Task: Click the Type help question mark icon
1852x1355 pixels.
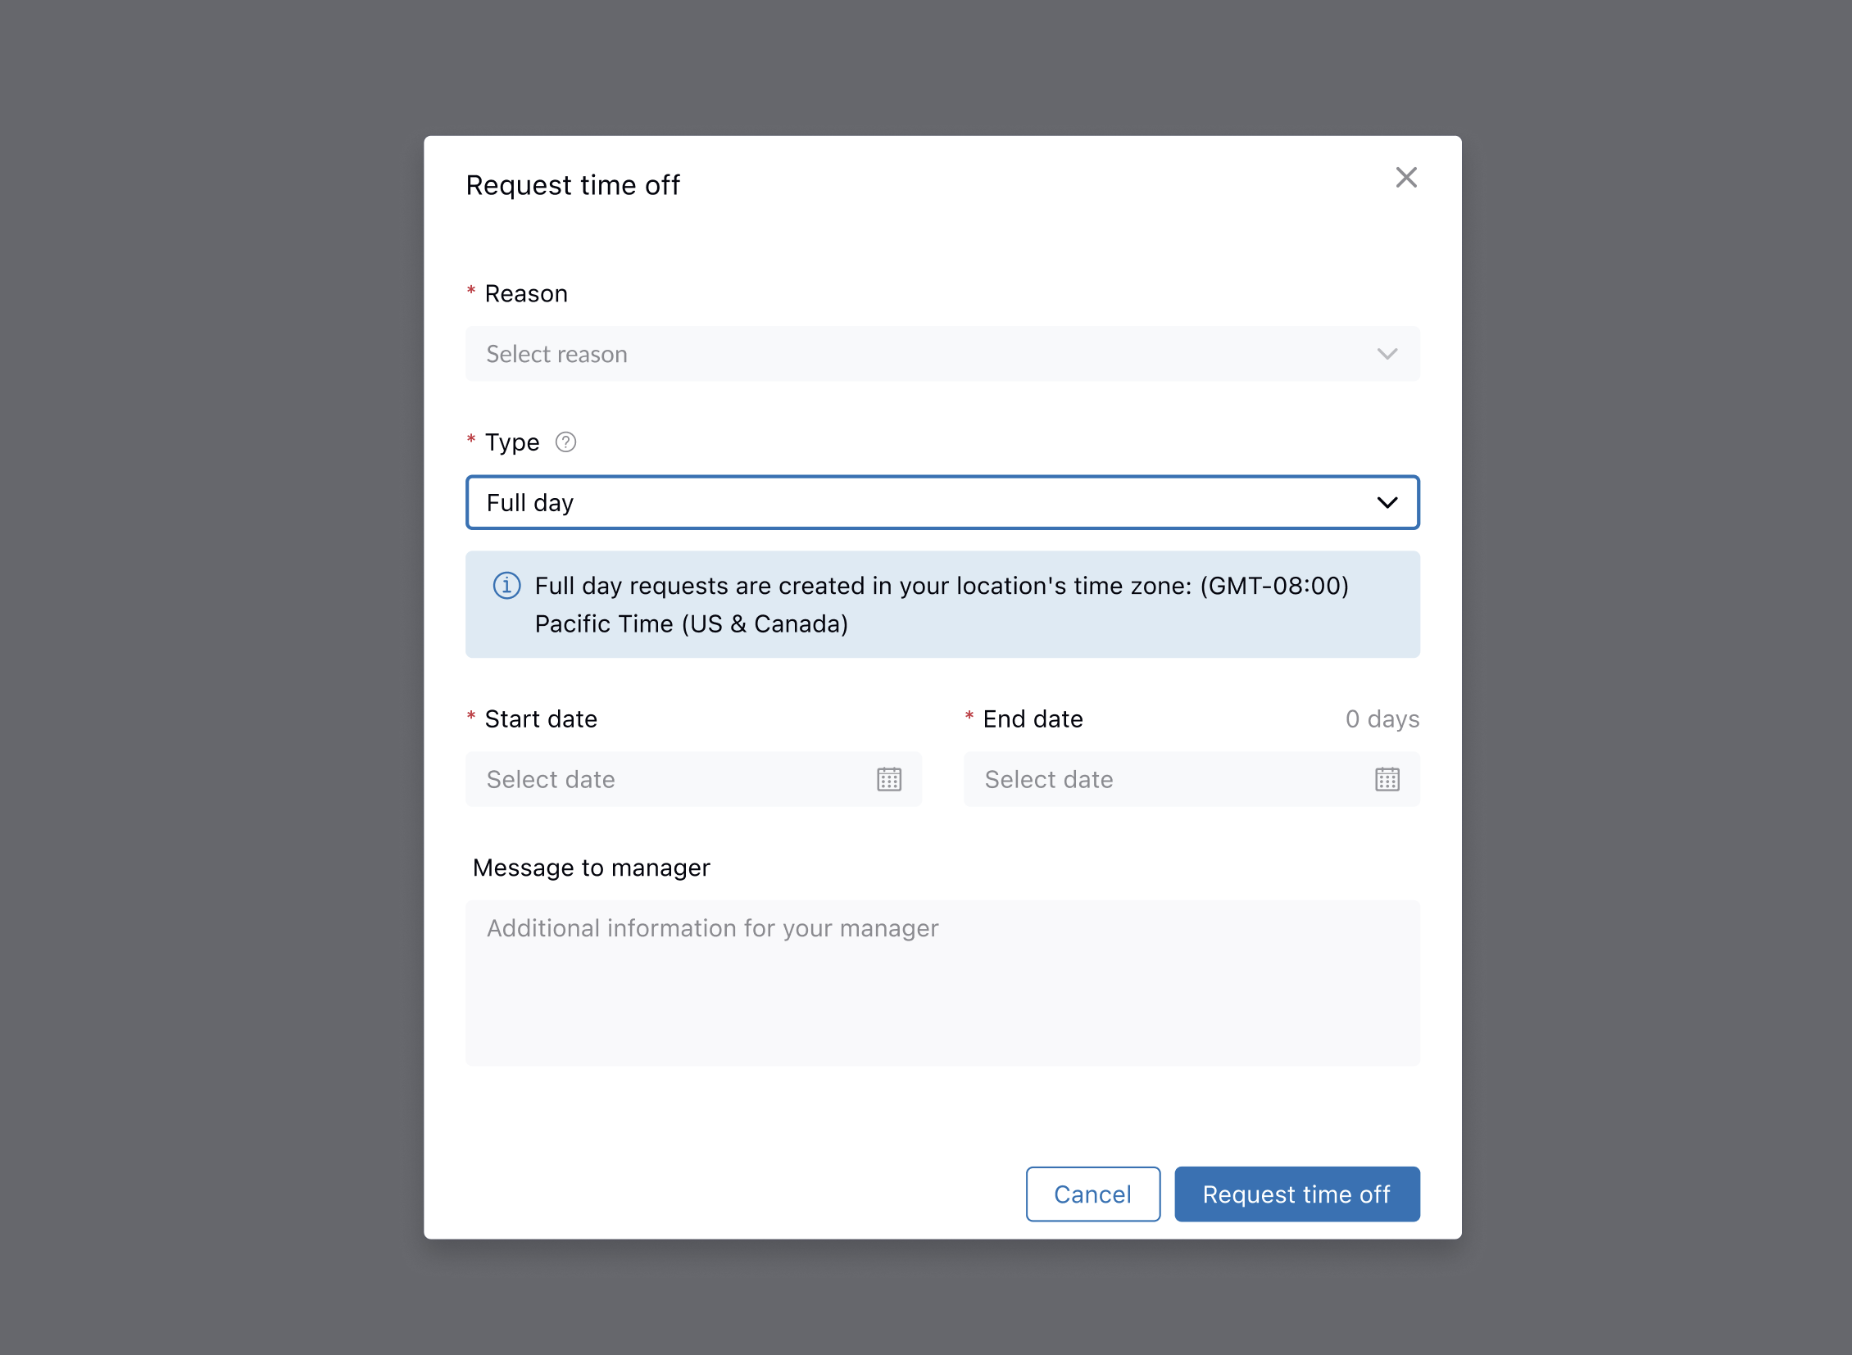Action: tap(565, 442)
